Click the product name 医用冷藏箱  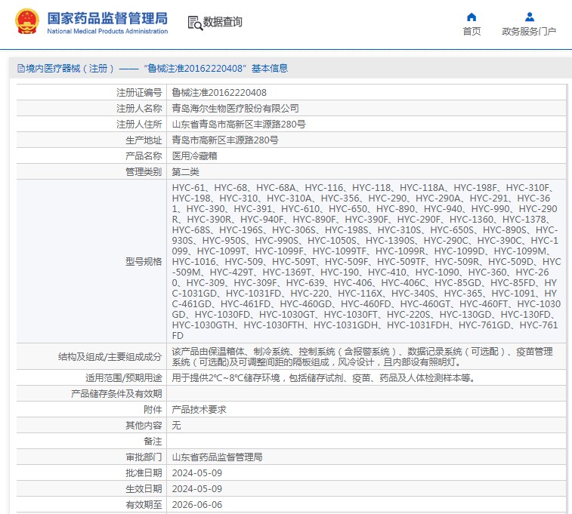[x=195, y=155]
